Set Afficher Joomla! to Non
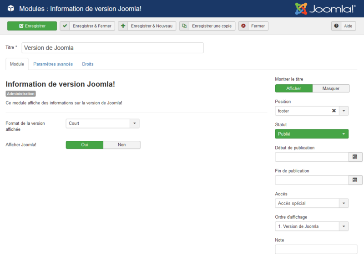The height and width of the screenshot is (256, 364). [121, 145]
